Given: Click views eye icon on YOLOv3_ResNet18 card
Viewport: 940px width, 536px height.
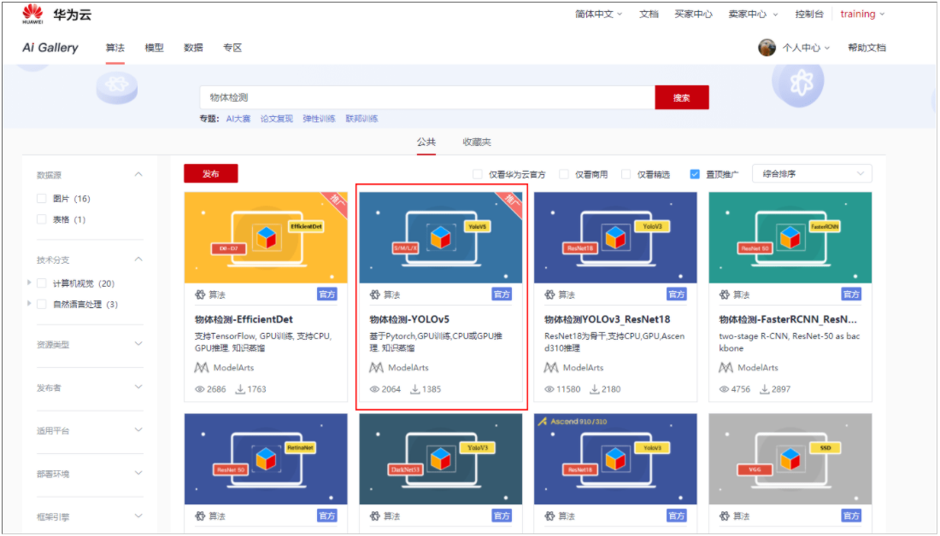Looking at the screenshot, I should click(x=549, y=389).
